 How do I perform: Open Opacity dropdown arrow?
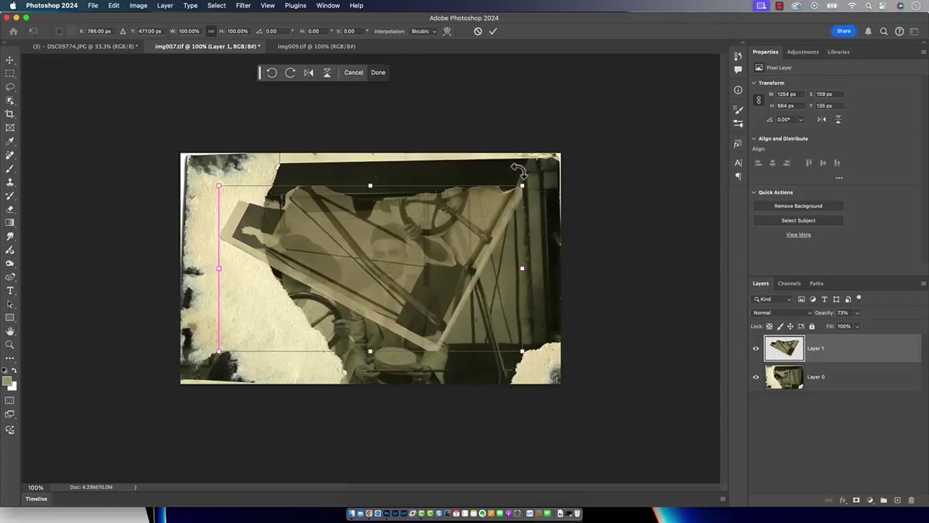pyautogui.click(x=857, y=313)
